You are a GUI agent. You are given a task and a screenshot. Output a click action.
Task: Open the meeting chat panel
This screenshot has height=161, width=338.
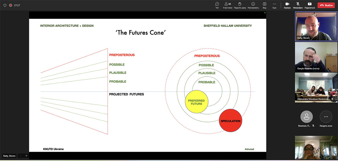(x=217, y=5)
